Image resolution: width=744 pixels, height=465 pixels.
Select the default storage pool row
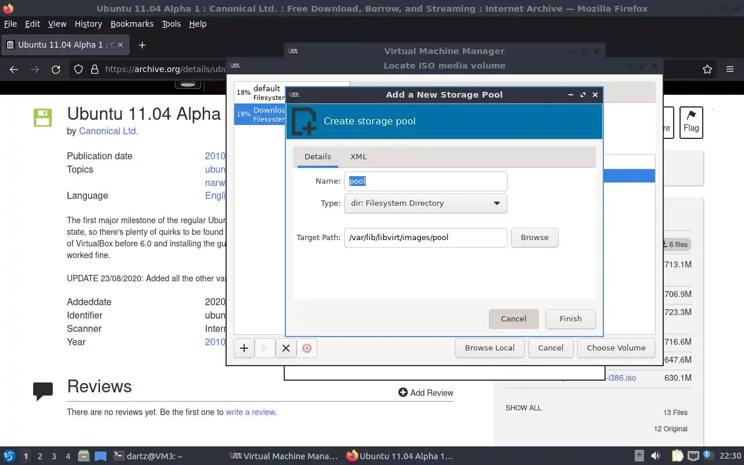(260, 93)
